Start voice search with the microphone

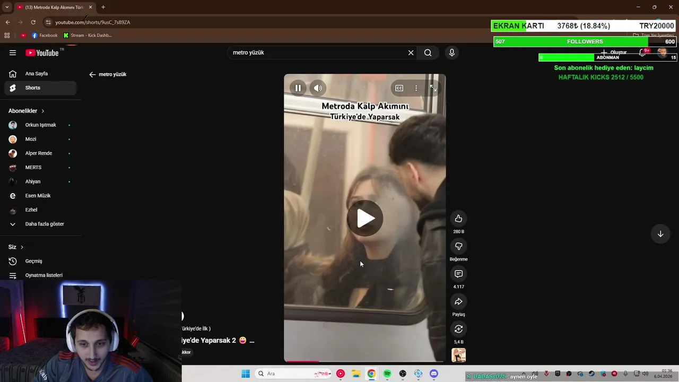(452, 53)
